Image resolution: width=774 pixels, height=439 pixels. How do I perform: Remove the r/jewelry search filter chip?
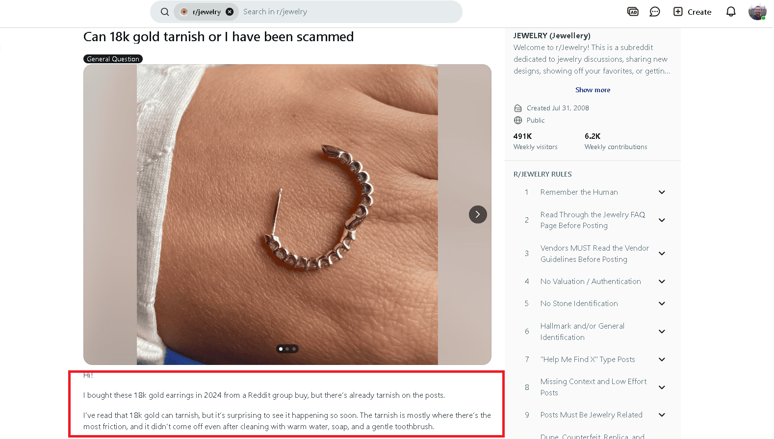(x=230, y=12)
